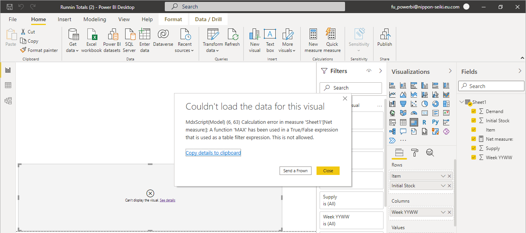The width and height of the screenshot is (526, 233).
Task: Select the R script visual
Action: tap(425, 122)
